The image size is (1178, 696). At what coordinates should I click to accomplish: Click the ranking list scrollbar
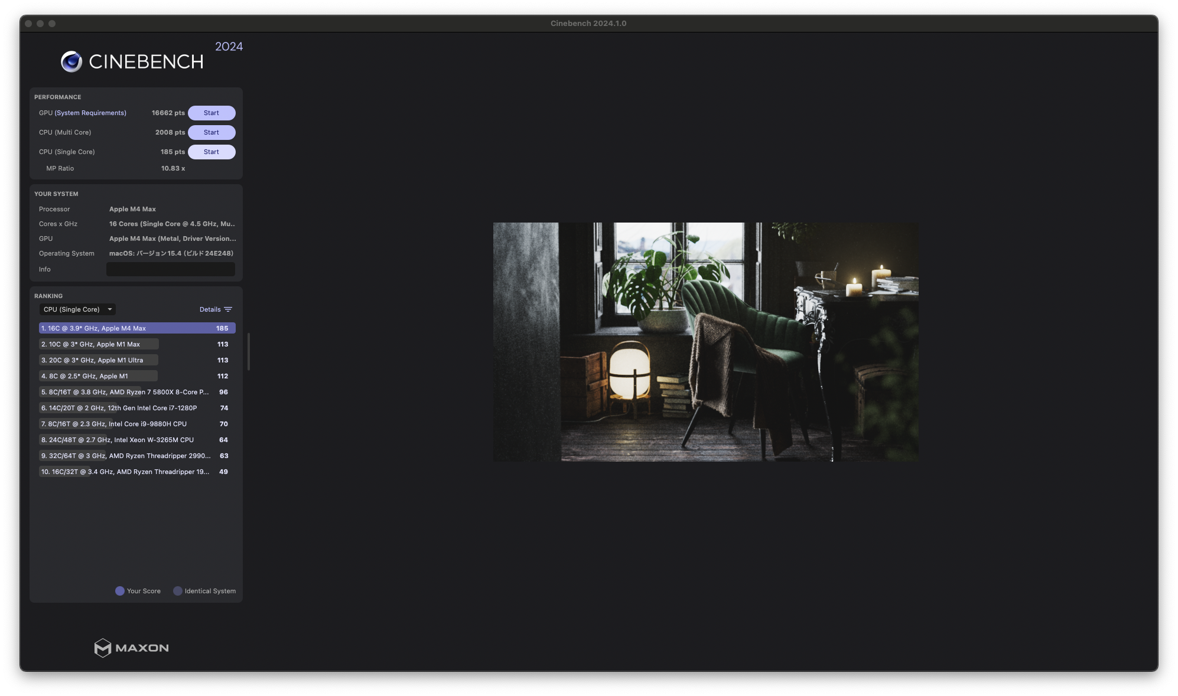click(249, 352)
